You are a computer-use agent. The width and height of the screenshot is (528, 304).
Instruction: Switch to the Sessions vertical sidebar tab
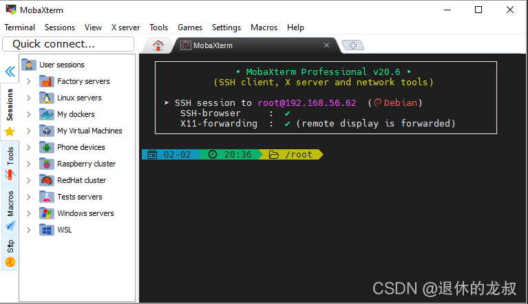coord(10,111)
